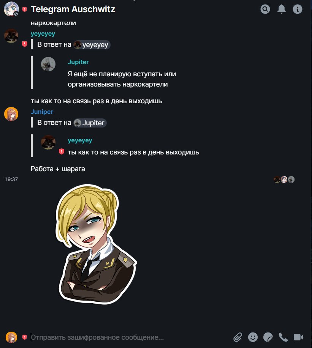Click Juniper's sender name
Viewport: 312px width, 348px height.
tap(42, 112)
